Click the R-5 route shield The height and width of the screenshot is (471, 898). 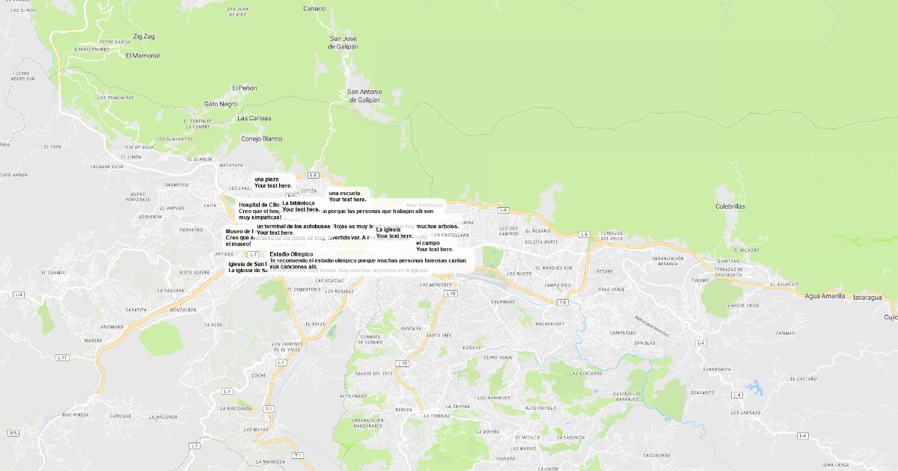[x=13, y=433]
